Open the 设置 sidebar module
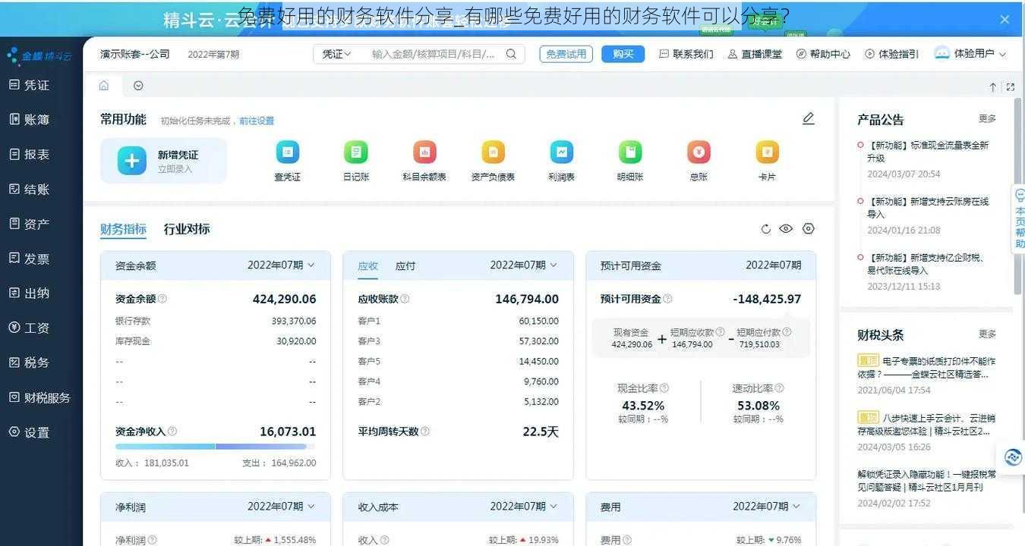Viewport: 1025px width, 546px height. [29, 432]
